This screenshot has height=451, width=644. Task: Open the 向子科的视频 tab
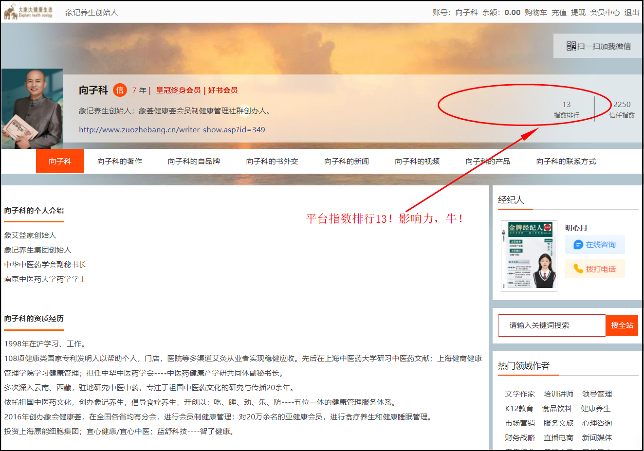coord(417,161)
